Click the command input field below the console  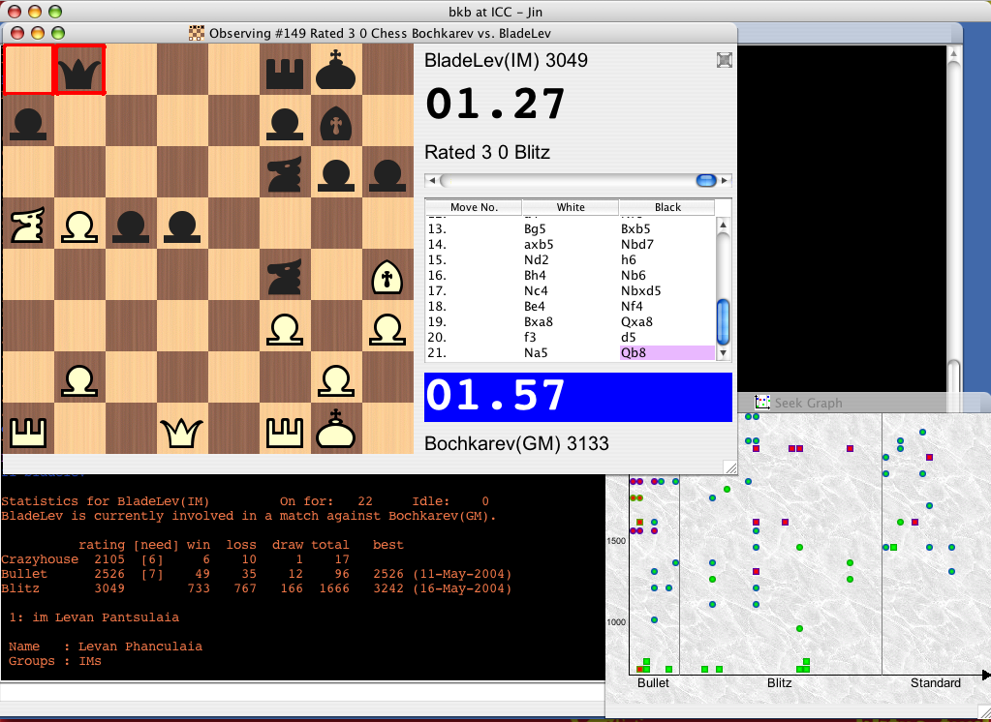point(300,692)
